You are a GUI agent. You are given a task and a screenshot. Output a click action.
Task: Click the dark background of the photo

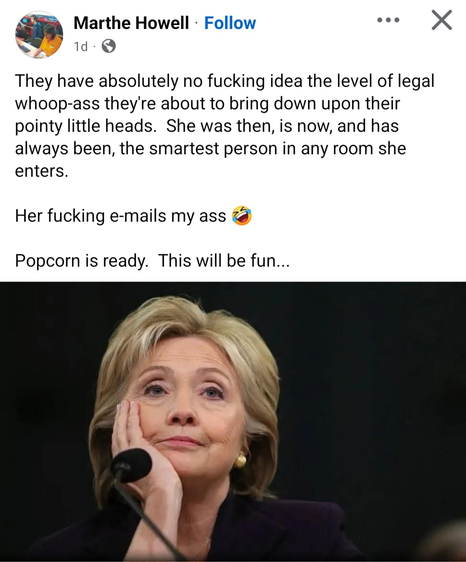(x=380, y=367)
